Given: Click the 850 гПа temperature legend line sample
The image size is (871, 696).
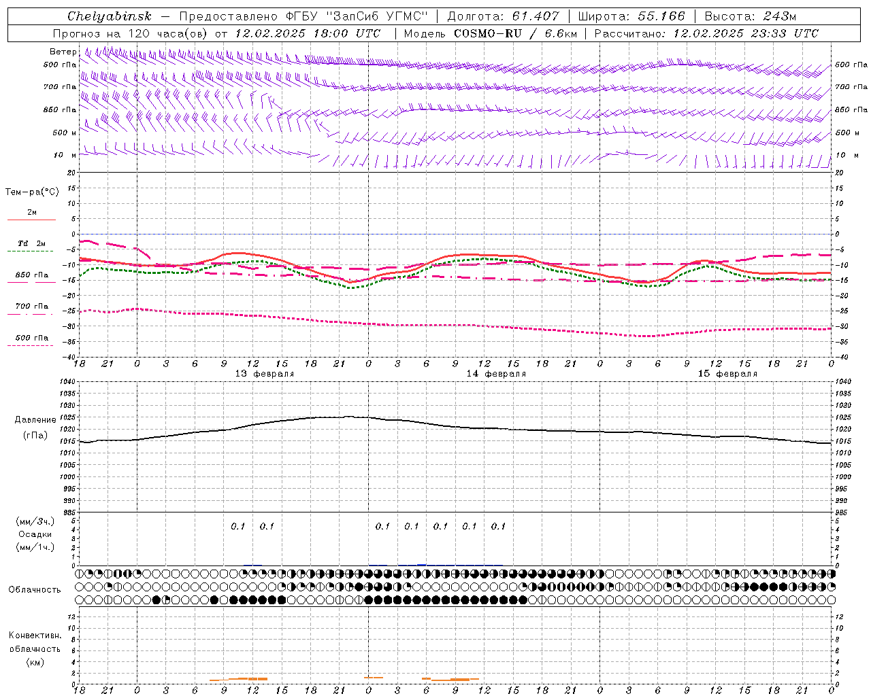Looking at the screenshot, I should coord(31,282).
